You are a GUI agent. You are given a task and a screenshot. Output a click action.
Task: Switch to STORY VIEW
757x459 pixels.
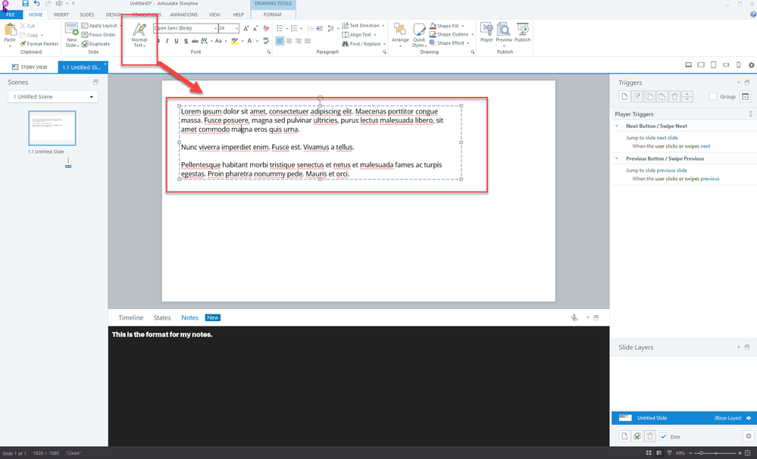point(30,67)
